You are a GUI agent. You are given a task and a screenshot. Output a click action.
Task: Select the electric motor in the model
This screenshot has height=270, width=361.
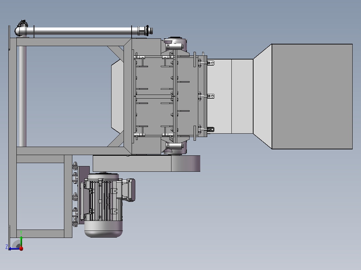pyautogui.click(x=103, y=205)
